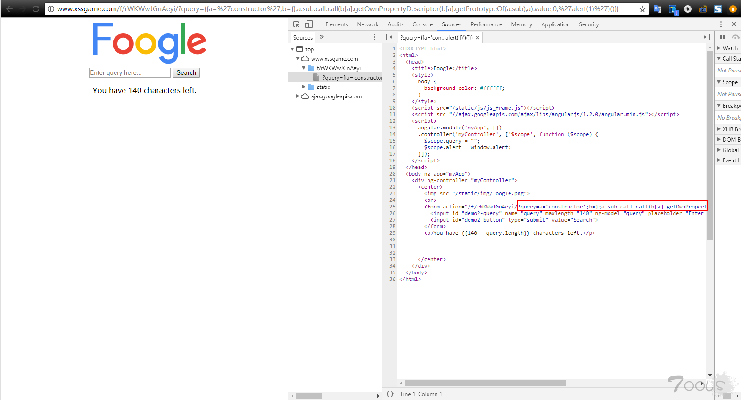Open the Memory tab
The height and width of the screenshot is (400, 741).
(521, 24)
